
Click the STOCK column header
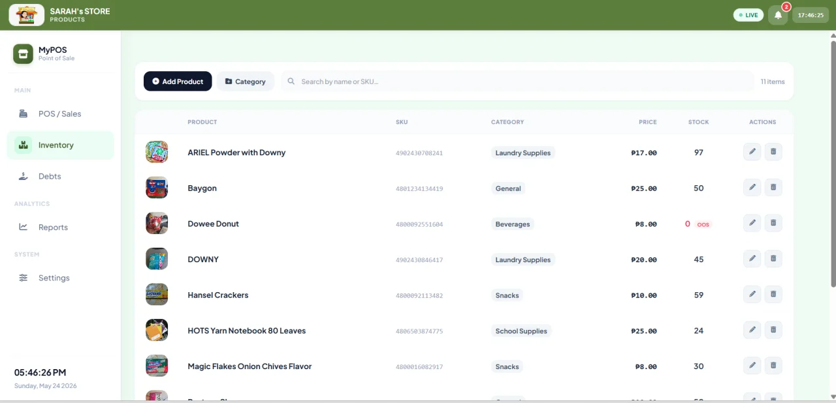click(698, 122)
